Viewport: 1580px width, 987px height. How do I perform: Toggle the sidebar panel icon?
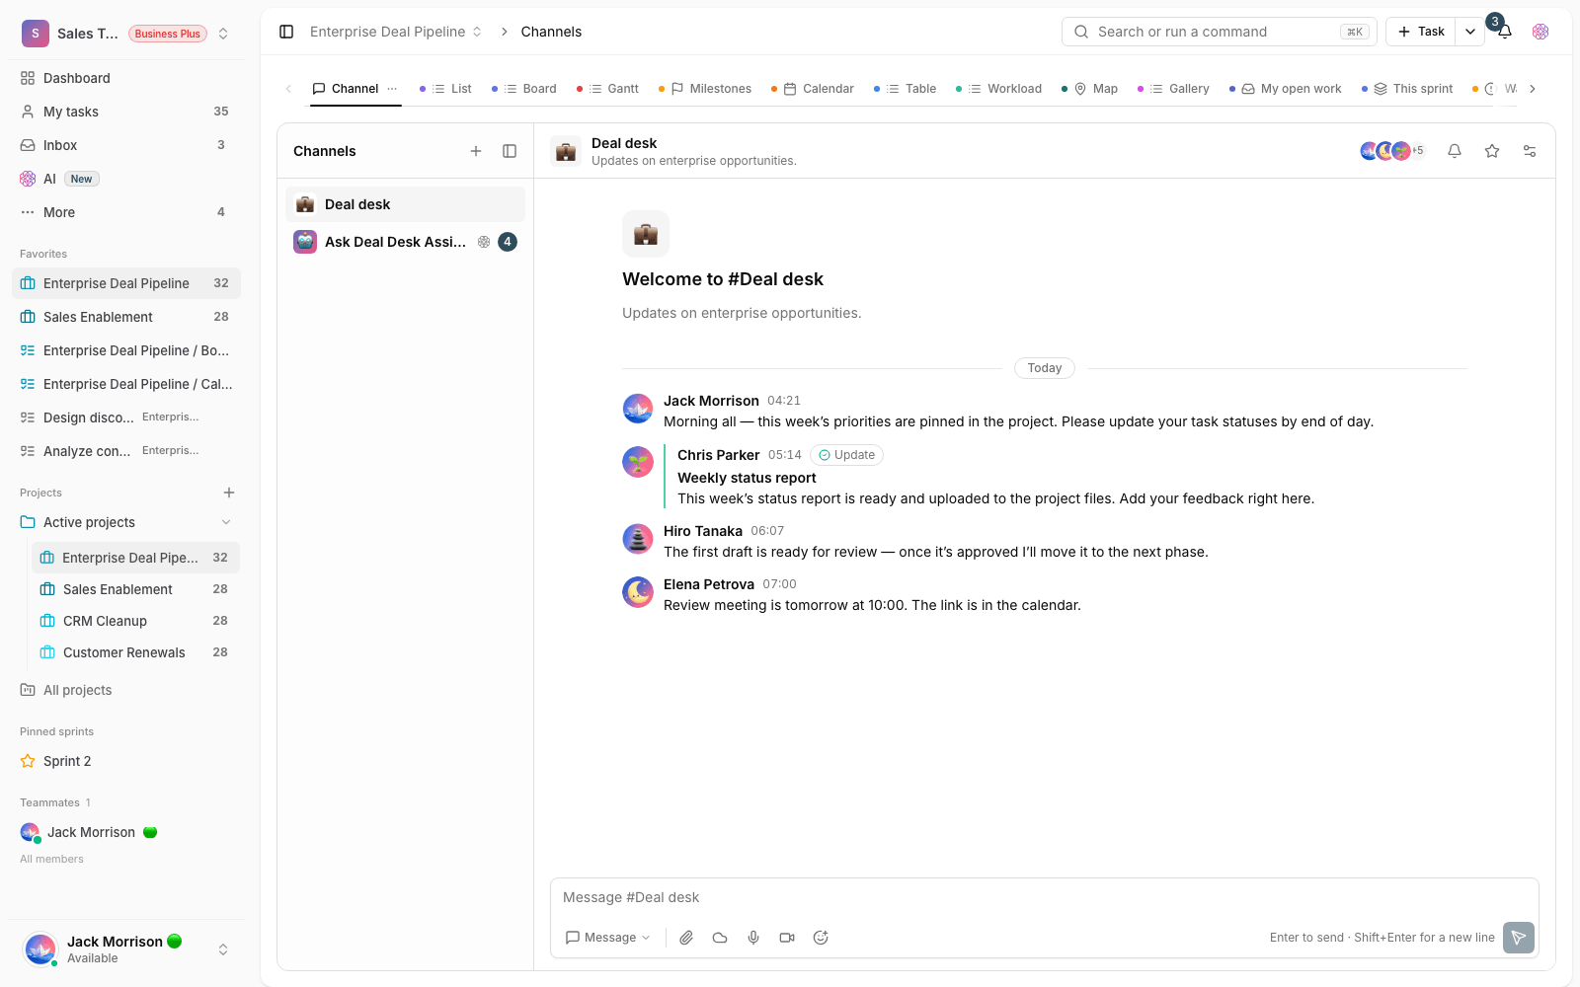[286, 32]
